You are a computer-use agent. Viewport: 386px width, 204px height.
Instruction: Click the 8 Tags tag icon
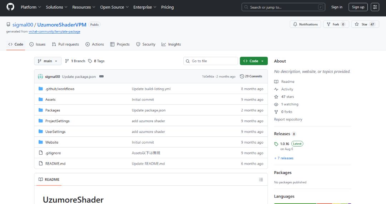click(x=90, y=61)
